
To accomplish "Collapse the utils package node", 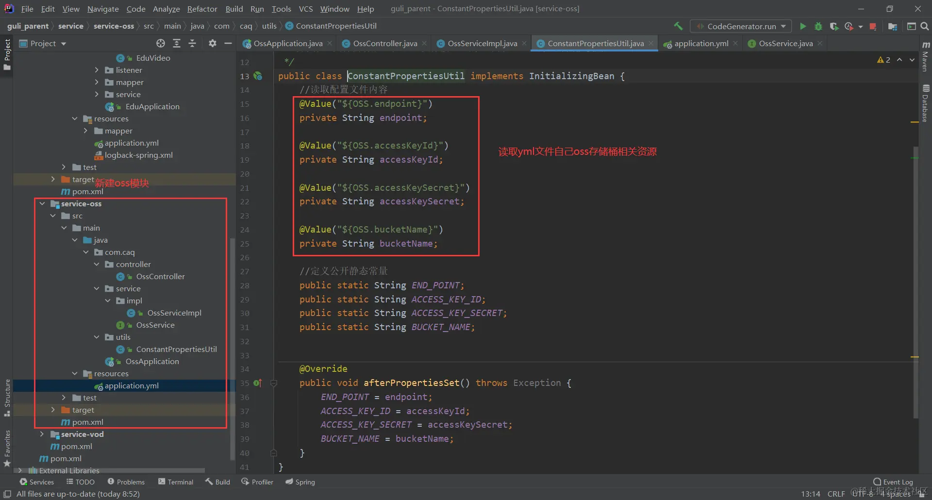I will coord(97,337).
